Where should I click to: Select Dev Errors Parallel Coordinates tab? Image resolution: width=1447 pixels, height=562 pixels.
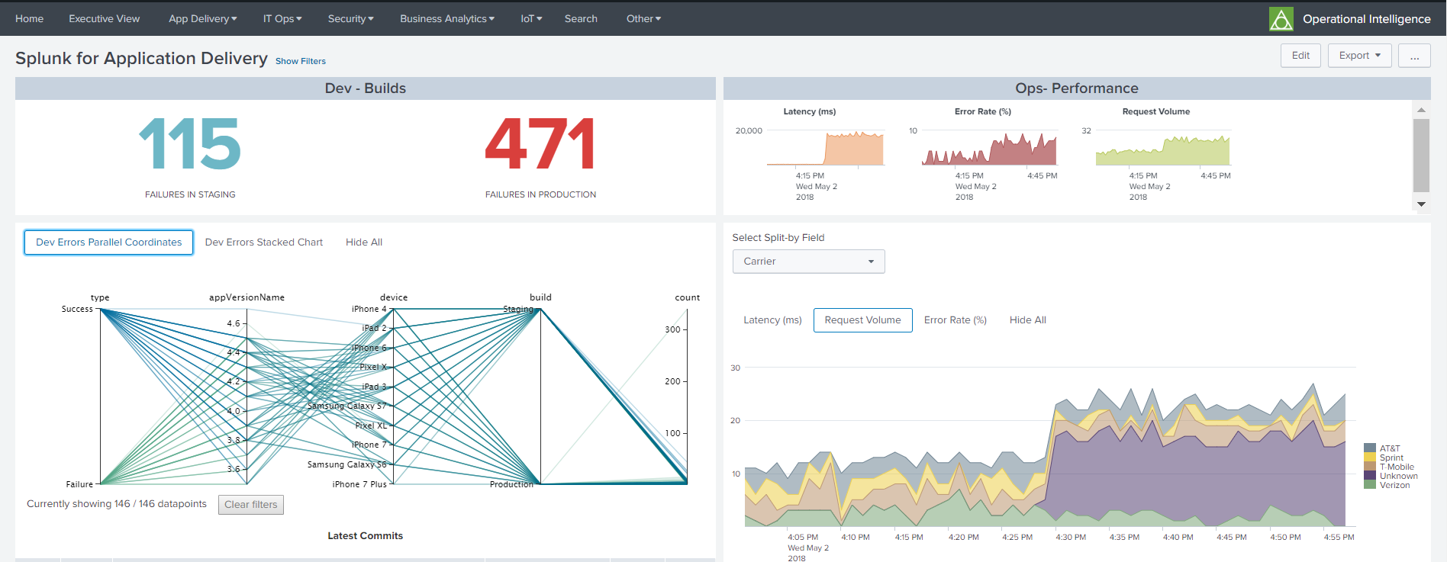click(108, 242)
